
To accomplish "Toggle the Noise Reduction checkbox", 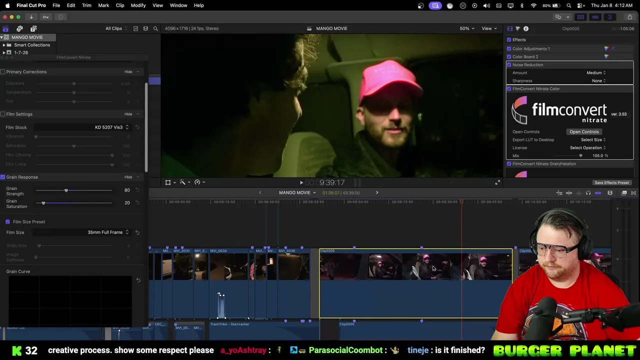I will coord(509,64).
